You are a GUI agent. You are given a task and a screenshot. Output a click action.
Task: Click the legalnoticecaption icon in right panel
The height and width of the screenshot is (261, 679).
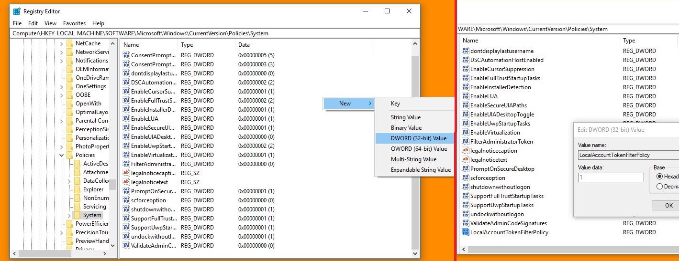(466, 151)
